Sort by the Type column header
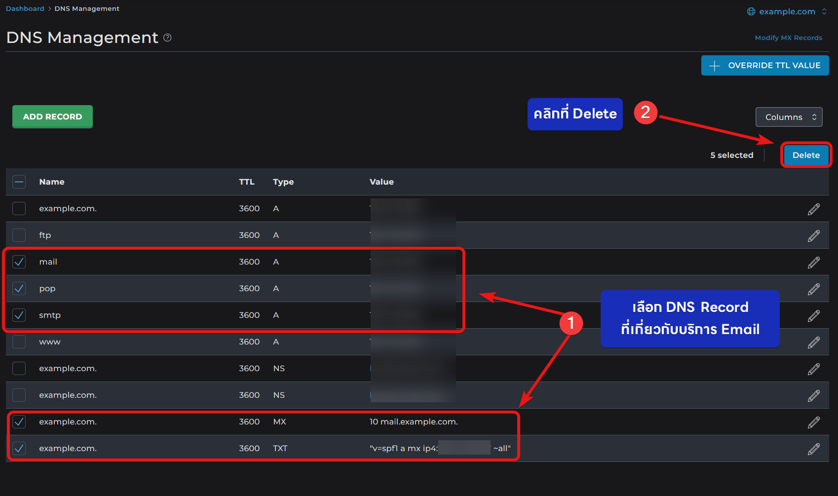The width and height of the screenshot is (838, 496). [283, 182]
